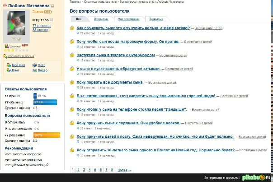The height and width of the screenshot is (182, 273).
Task: Open the Фото camera icon
Action: [34, 65]
